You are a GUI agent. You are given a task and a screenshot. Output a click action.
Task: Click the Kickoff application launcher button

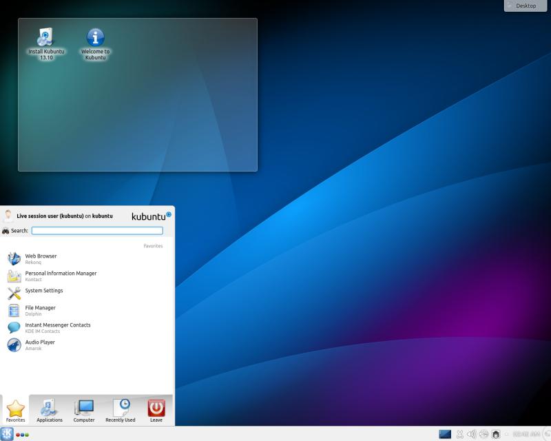point(8,435)
